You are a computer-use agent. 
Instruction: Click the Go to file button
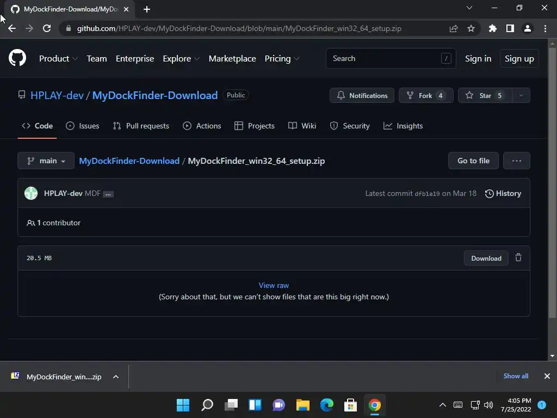click(474, 161)
